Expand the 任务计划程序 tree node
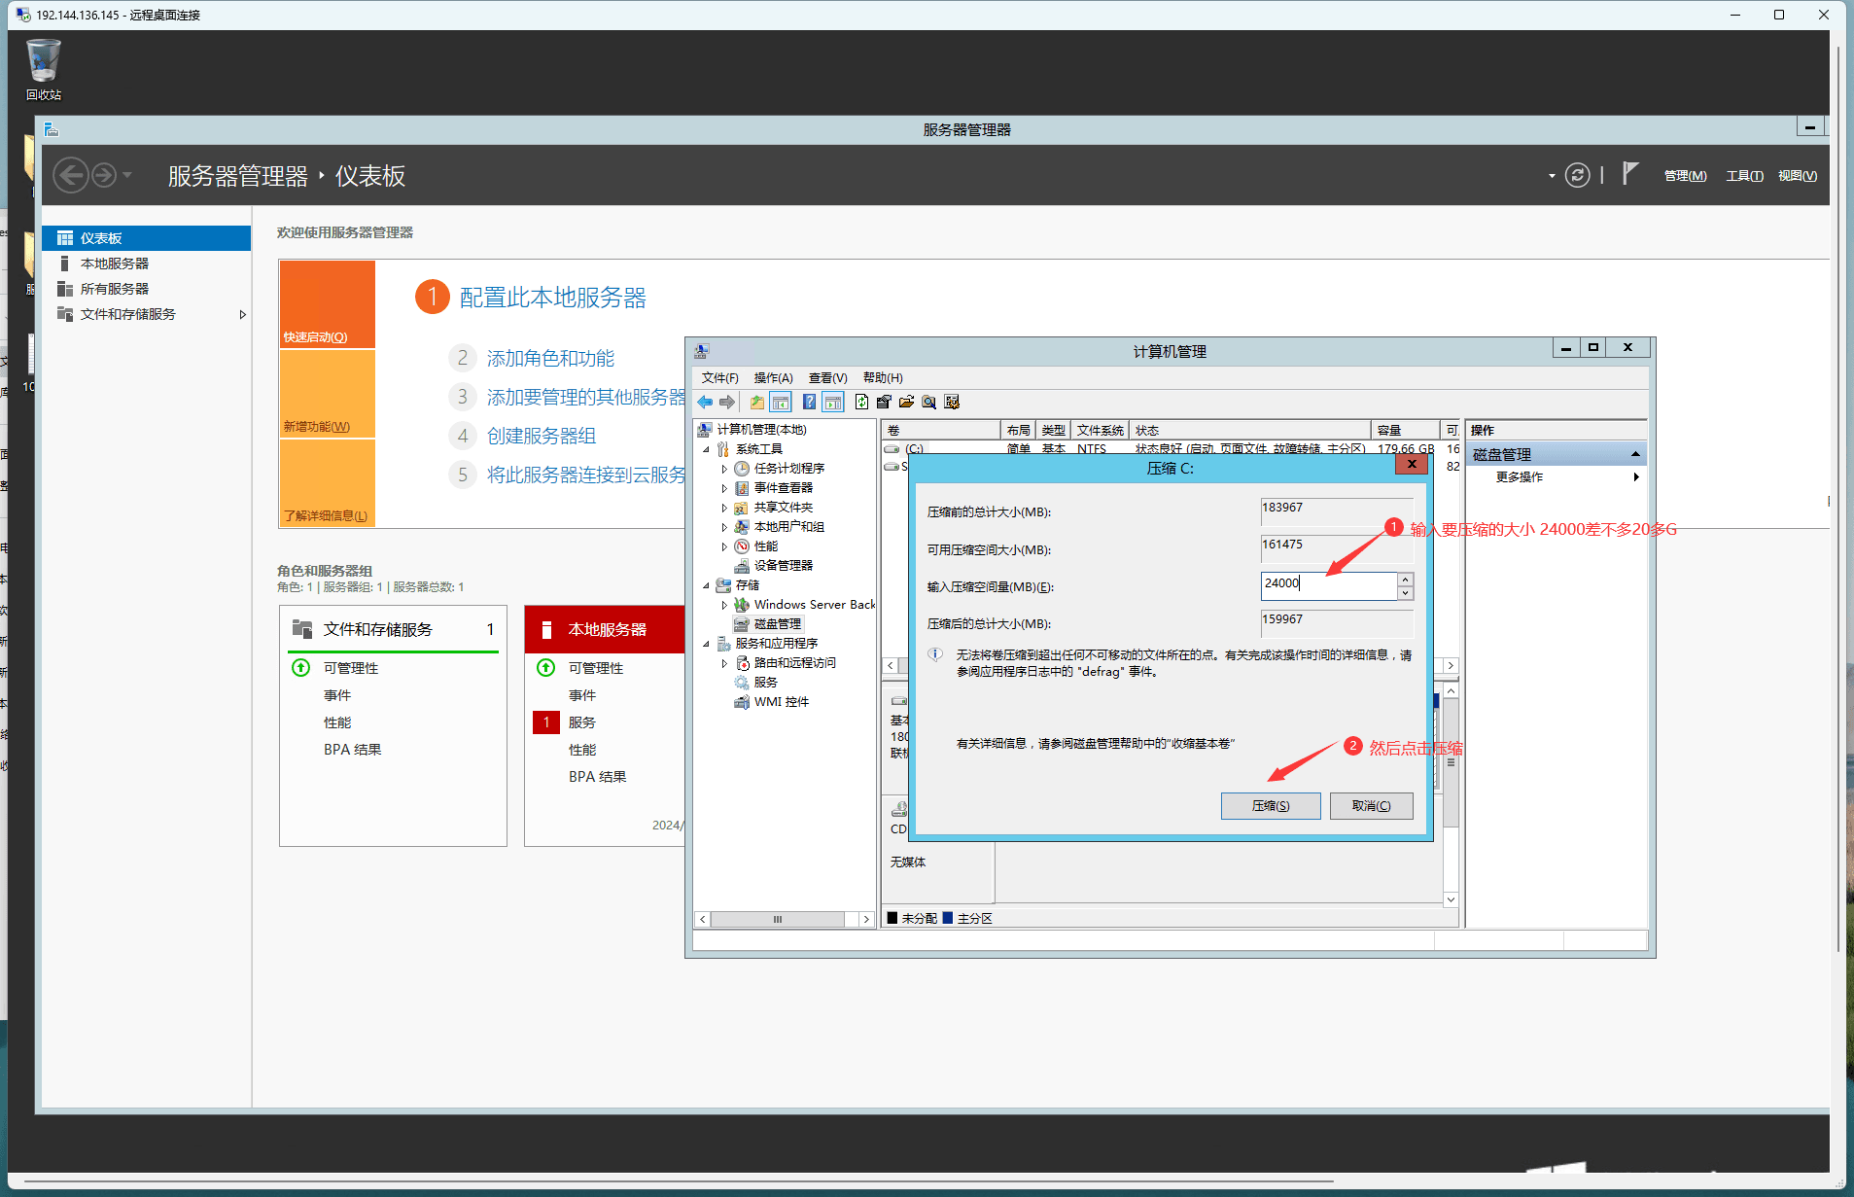 [x=724, y=469]
